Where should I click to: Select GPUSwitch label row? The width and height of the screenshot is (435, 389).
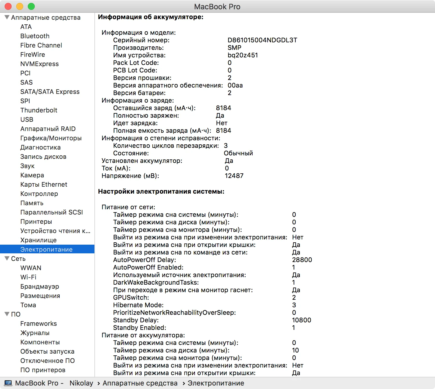click(131, 297)
